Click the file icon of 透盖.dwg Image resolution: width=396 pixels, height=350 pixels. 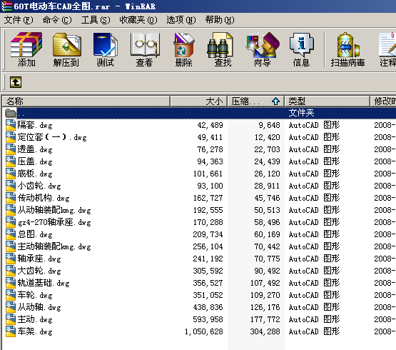pos(11,149)
